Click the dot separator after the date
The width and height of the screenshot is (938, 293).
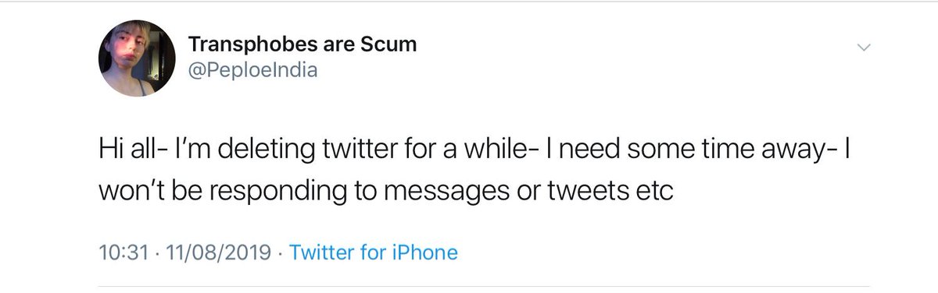tap(281, 253)
